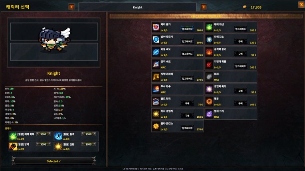305x171 pixels.
Task: Choose the [필살] 돌격 ultimate skill
Action: pyautogui.click(x=76, y=136)
